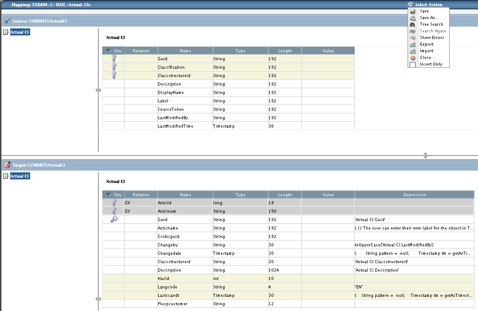Click the Select Action menu icon
Screen dimensions: 478x311
point(410,4)
